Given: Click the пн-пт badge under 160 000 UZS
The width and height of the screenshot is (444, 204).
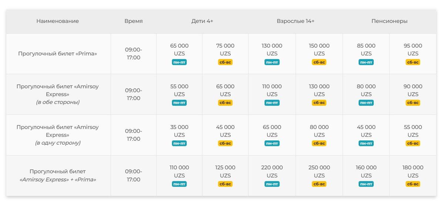Looking at the screenshot, I should [x=366, y=184].
